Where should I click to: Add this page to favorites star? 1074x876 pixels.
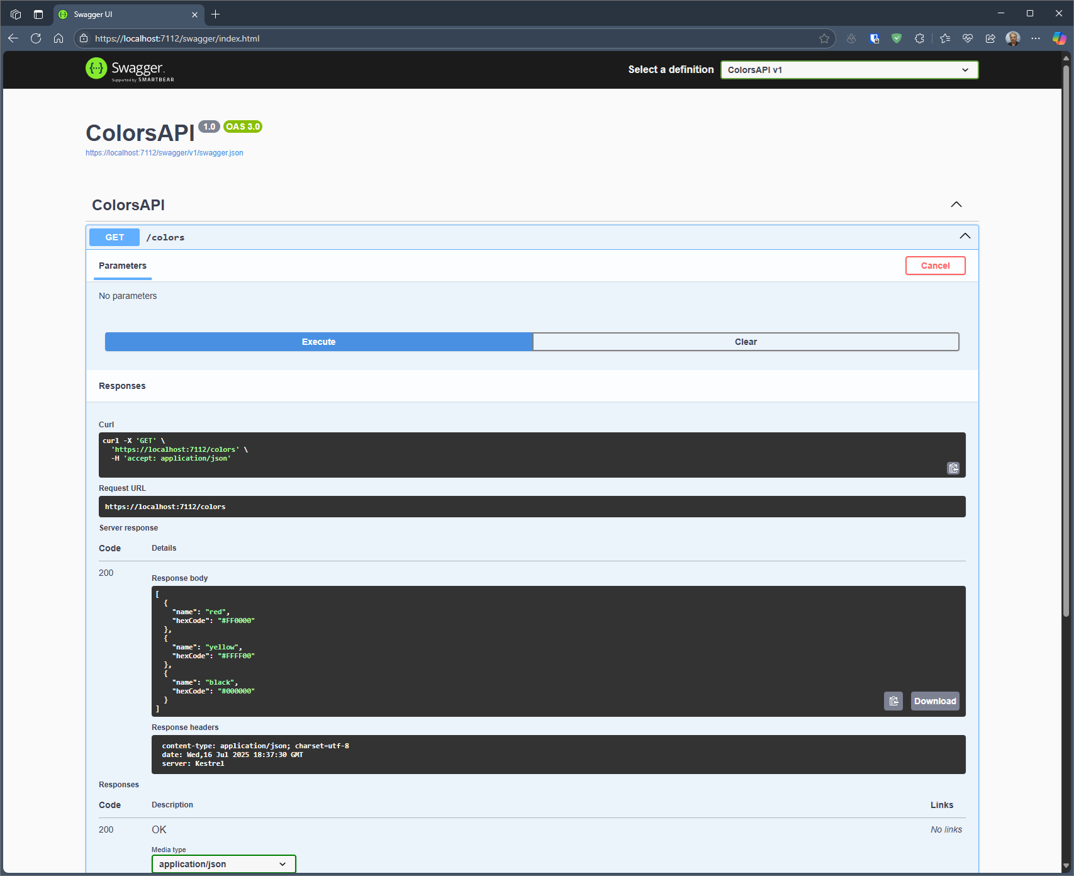[x=824, y=38]
